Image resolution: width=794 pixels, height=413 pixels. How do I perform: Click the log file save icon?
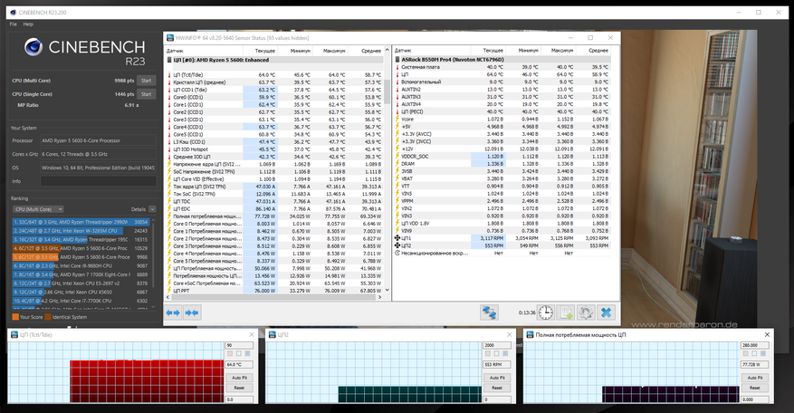click(x=566, y=312)
